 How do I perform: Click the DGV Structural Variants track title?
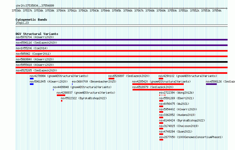pos(37,34)
